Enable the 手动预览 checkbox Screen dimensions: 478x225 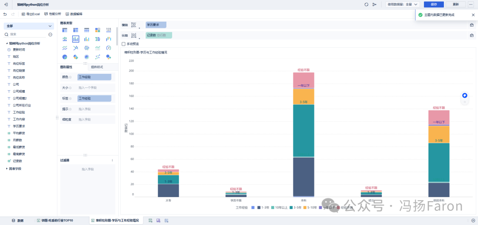[123, 44]
